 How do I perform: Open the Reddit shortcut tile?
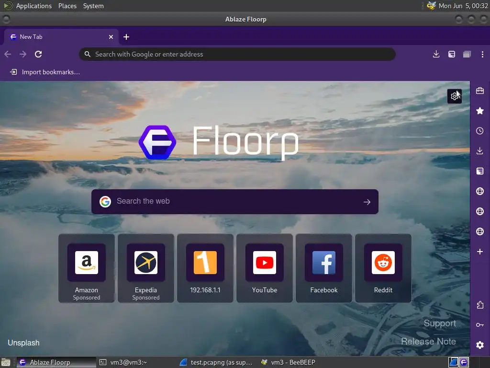383,268
